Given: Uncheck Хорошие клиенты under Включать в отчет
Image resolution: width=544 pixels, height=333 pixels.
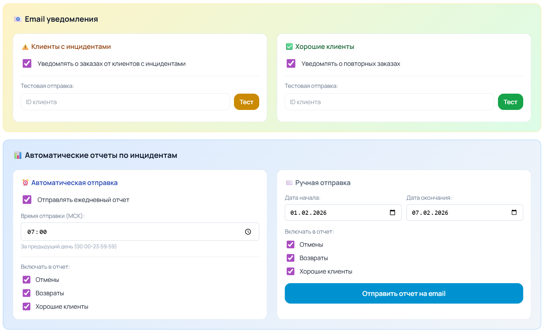Looking at the screenshot, I should click(x=26, y=306).
